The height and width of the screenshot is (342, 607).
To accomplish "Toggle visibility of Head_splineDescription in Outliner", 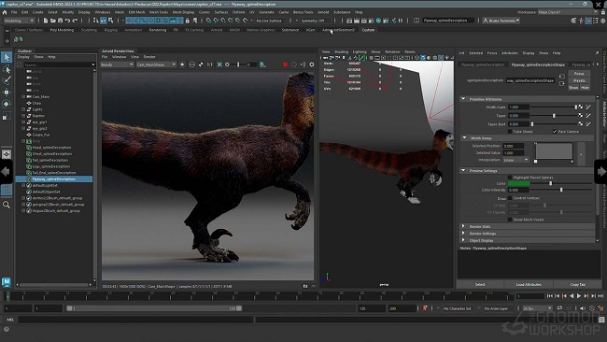I will coord(29,148).
